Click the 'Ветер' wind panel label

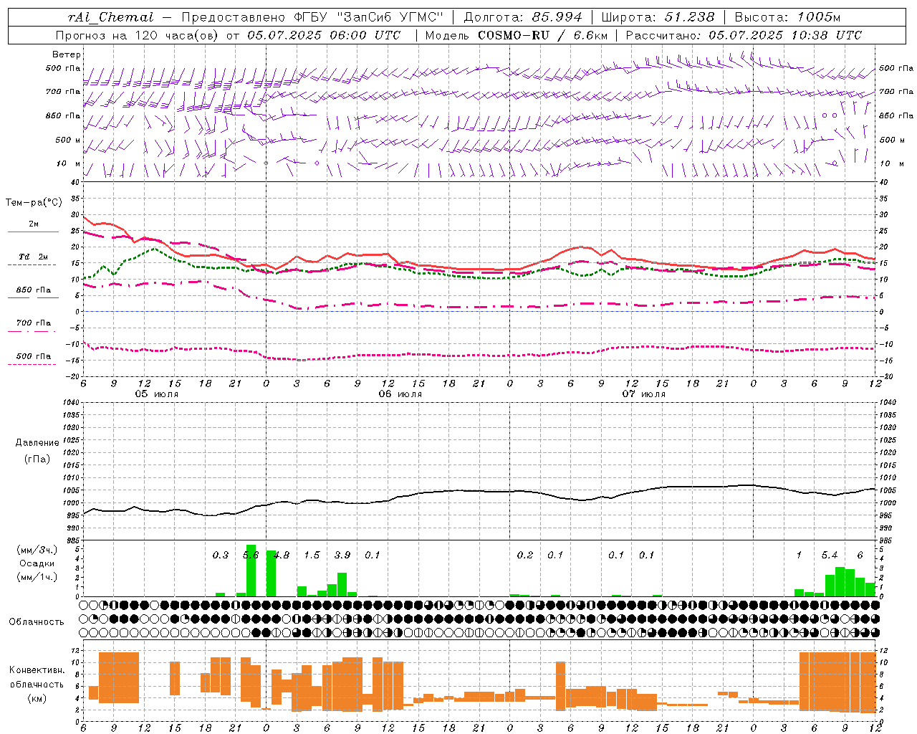(x=67, y=54)
